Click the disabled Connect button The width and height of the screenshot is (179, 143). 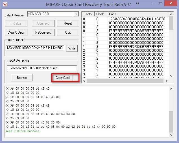coord(43,23)
